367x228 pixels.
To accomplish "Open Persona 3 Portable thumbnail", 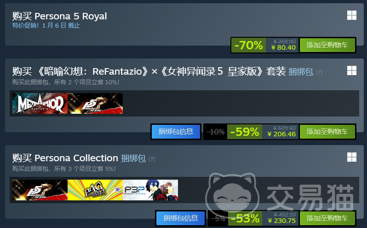I will tap(150, 190).
